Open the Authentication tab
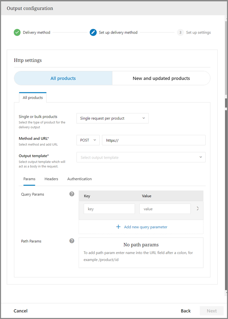Viewport: 228px width, 319px height. coord(79,179)
